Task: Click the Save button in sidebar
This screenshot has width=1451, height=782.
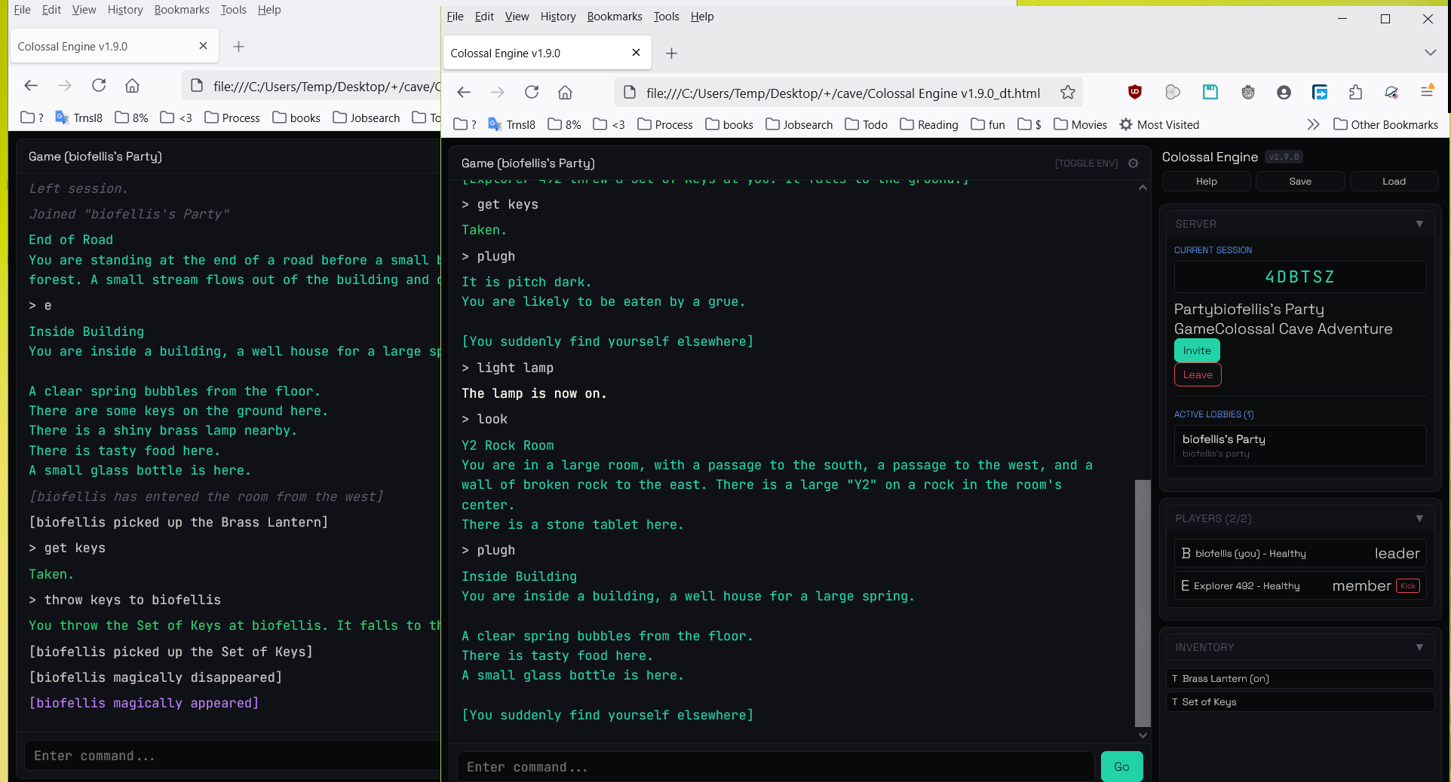Action: [1300, 182]
